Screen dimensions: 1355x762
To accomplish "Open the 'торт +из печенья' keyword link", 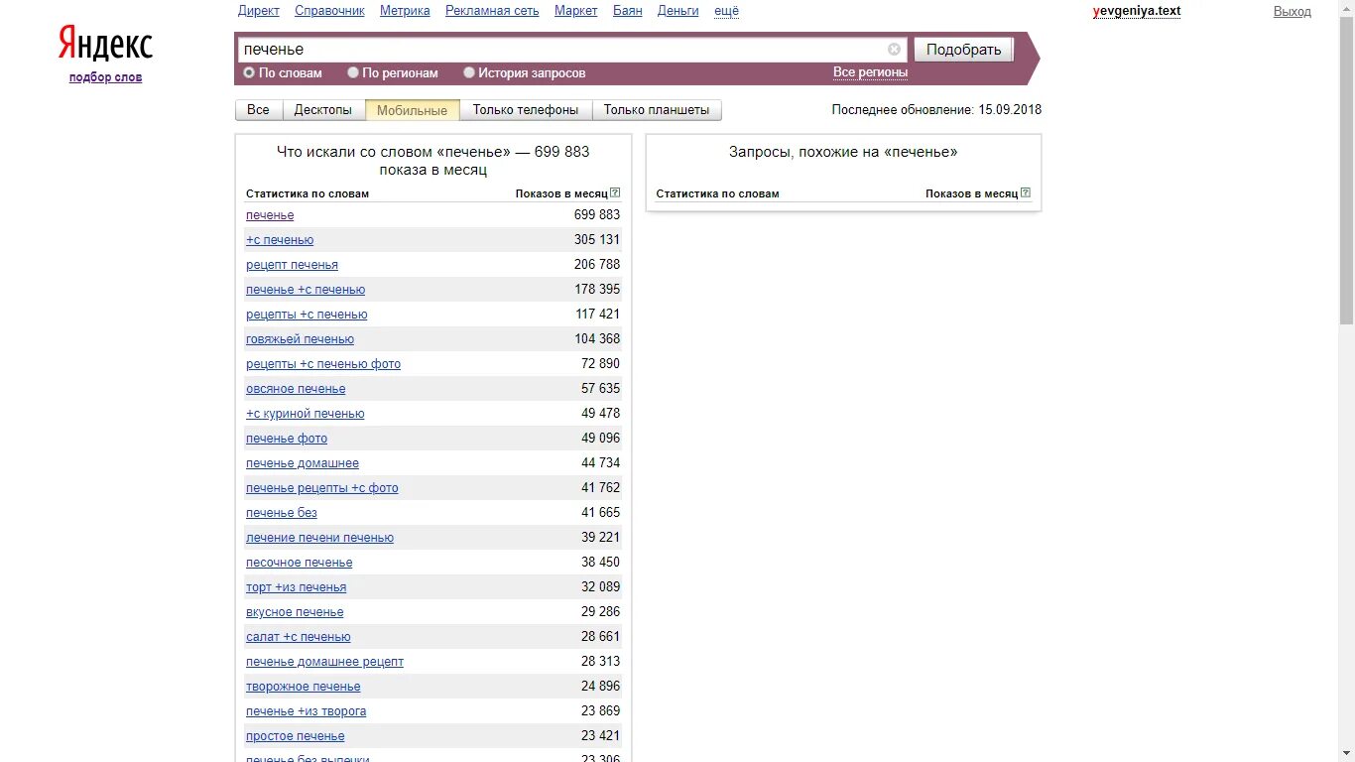I will (x=297, y=587).
